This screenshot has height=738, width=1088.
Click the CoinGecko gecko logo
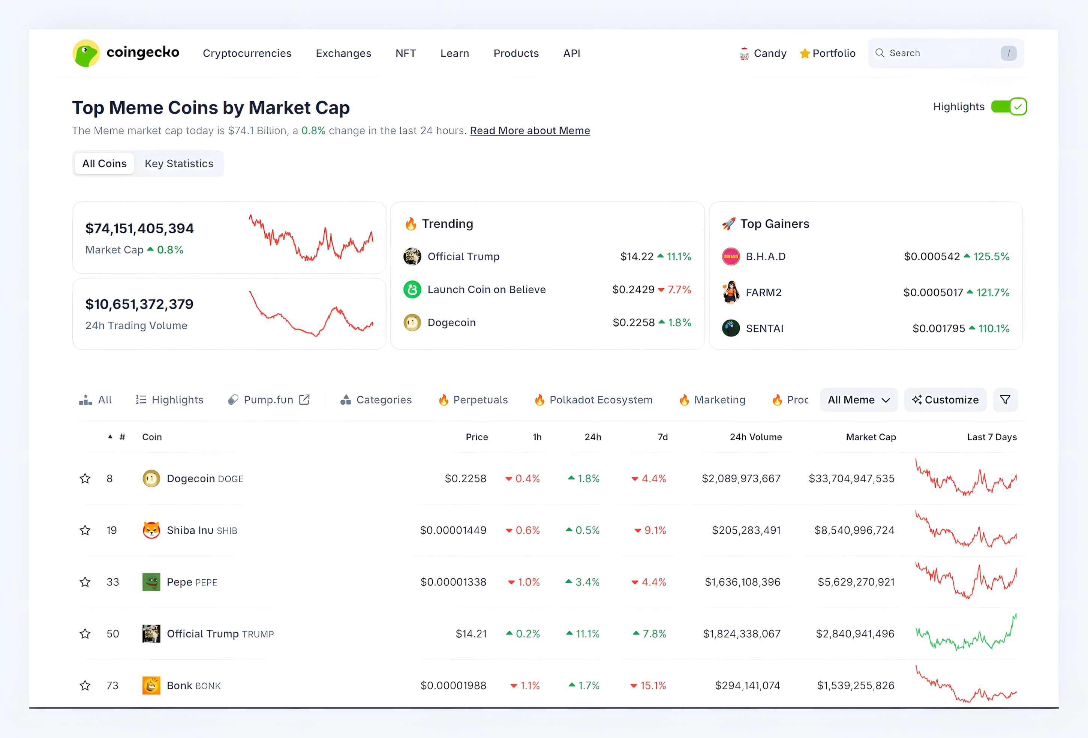tap(86, 53)
